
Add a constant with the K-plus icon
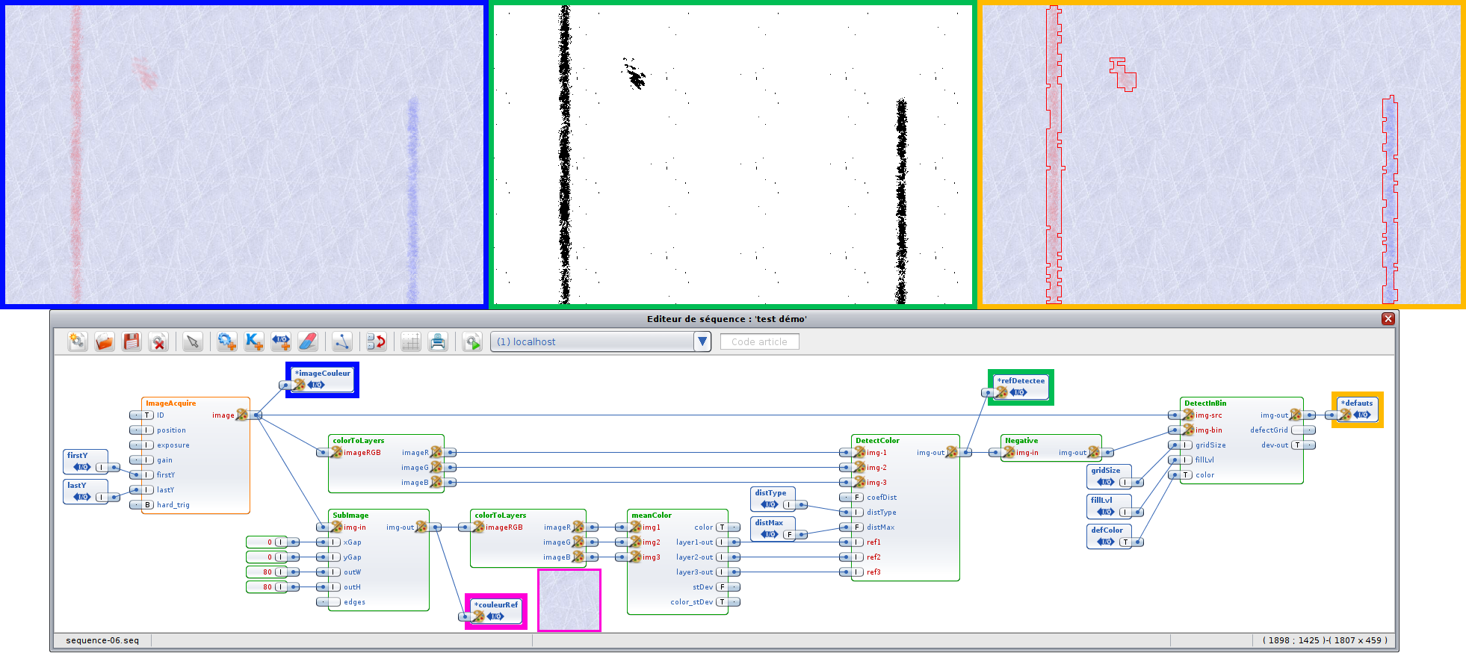253,341
